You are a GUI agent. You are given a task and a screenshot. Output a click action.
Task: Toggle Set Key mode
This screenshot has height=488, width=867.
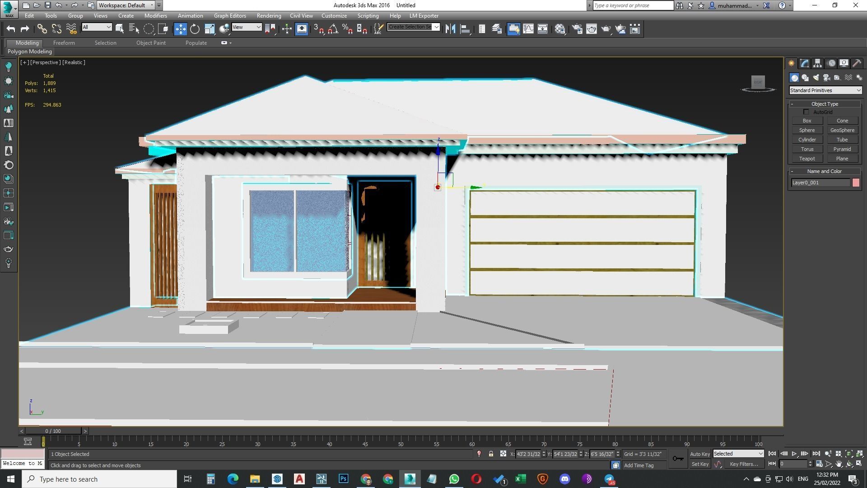click(700, 464)
